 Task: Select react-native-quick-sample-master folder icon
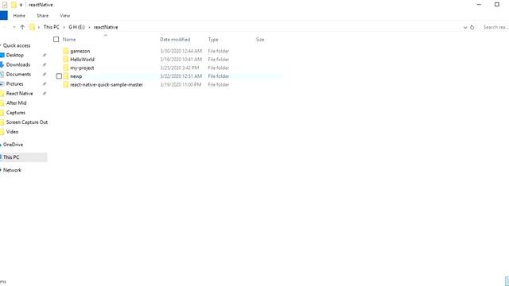pyautogui.click(x=66, y=85)
